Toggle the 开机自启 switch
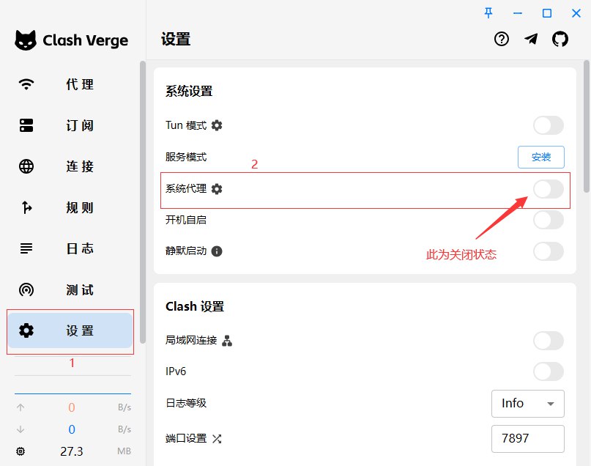The image size is (591, 466). 548,220
